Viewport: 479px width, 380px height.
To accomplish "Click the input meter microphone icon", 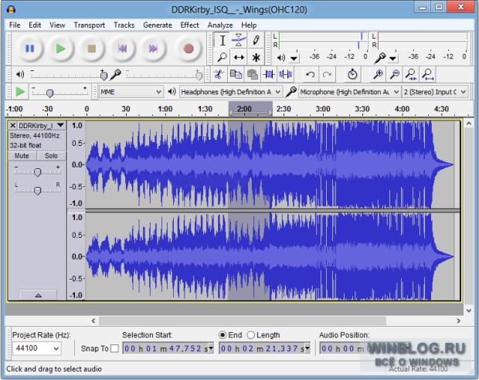I will (380, 57).
